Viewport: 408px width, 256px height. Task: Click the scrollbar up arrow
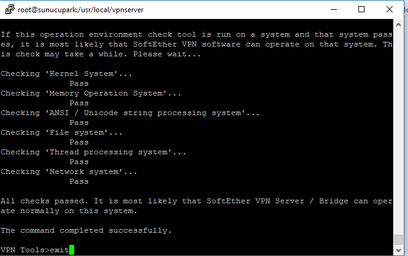[x=398, y=24]
